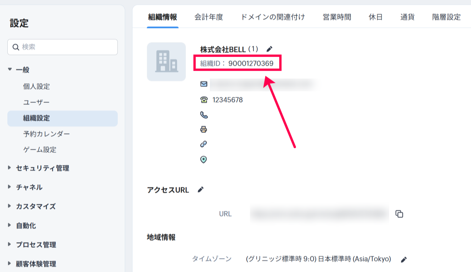Edit アクセスURL with the pencil icon
Screen dimensions: 471x272
[201, 190]
